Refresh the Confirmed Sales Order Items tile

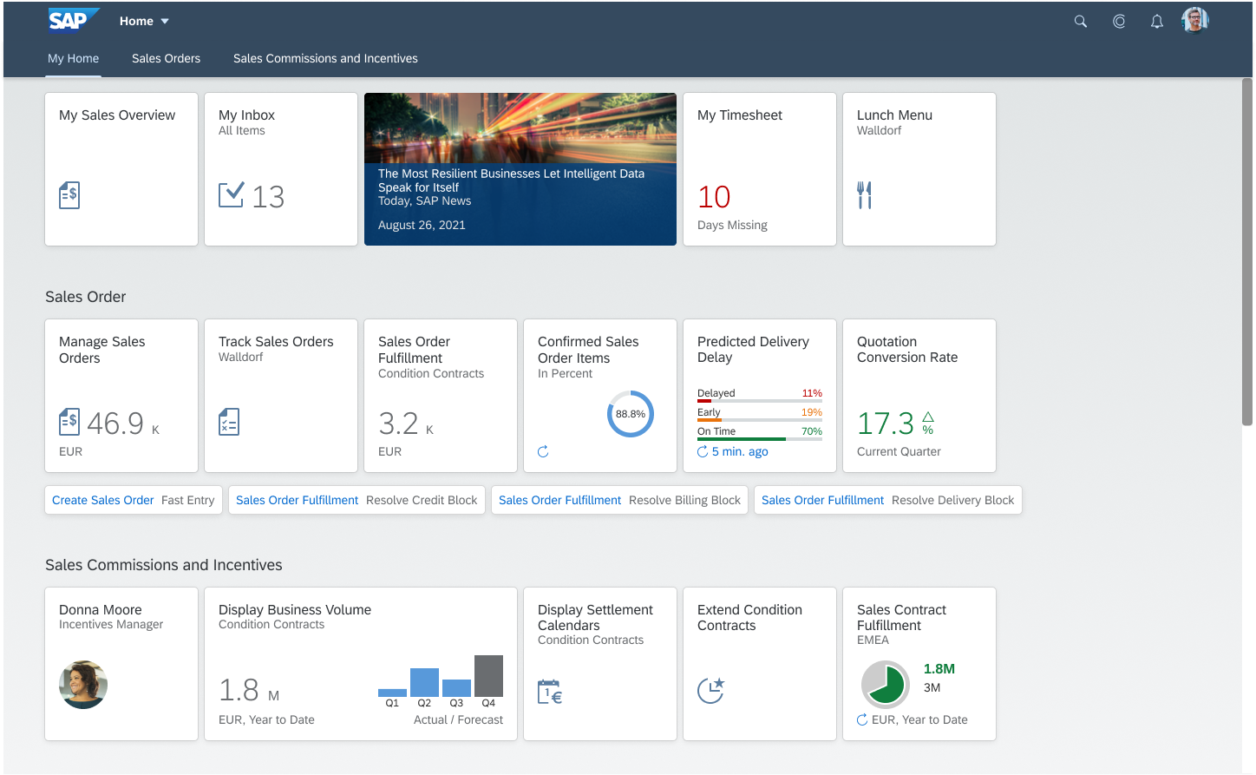(542, 451)
